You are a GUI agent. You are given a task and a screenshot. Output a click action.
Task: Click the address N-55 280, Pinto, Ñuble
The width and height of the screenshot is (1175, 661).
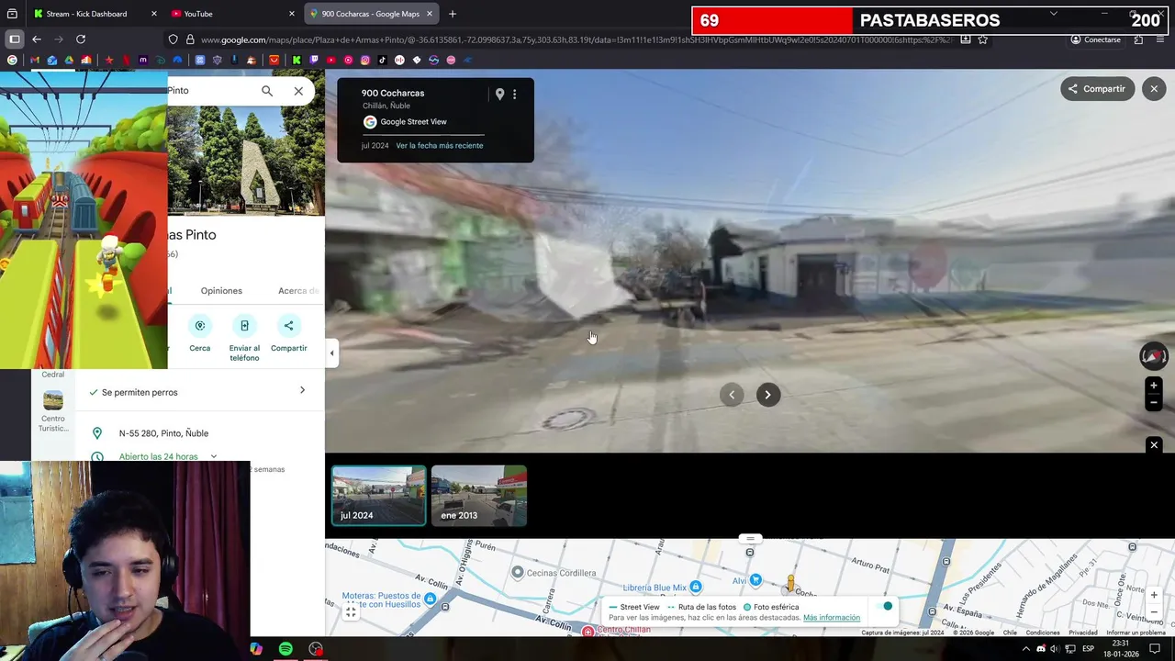point(163,433)
